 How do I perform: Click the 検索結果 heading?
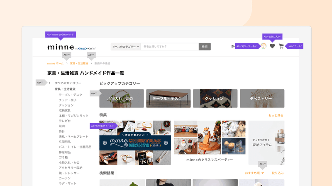(107, 173)
